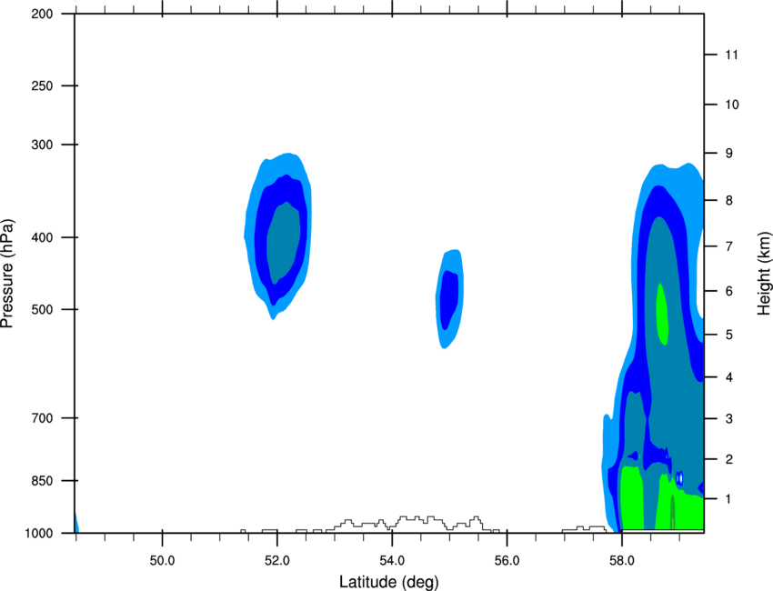Viewport: 773px width, 591px height.
Task: Click the 56.0 latitude tick label
Action: [507, 561]
